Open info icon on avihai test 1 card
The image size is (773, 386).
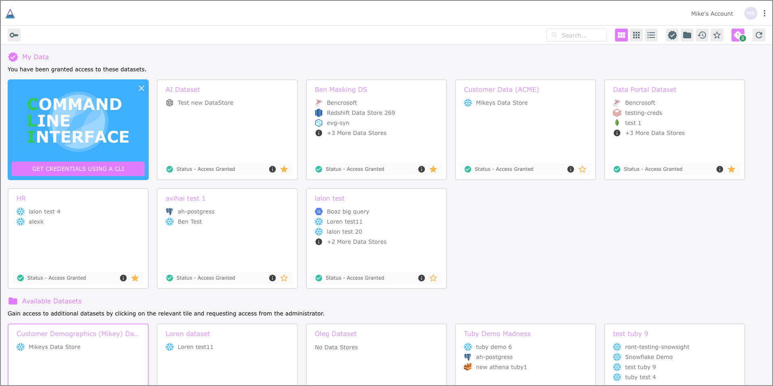tap(272, 278)
